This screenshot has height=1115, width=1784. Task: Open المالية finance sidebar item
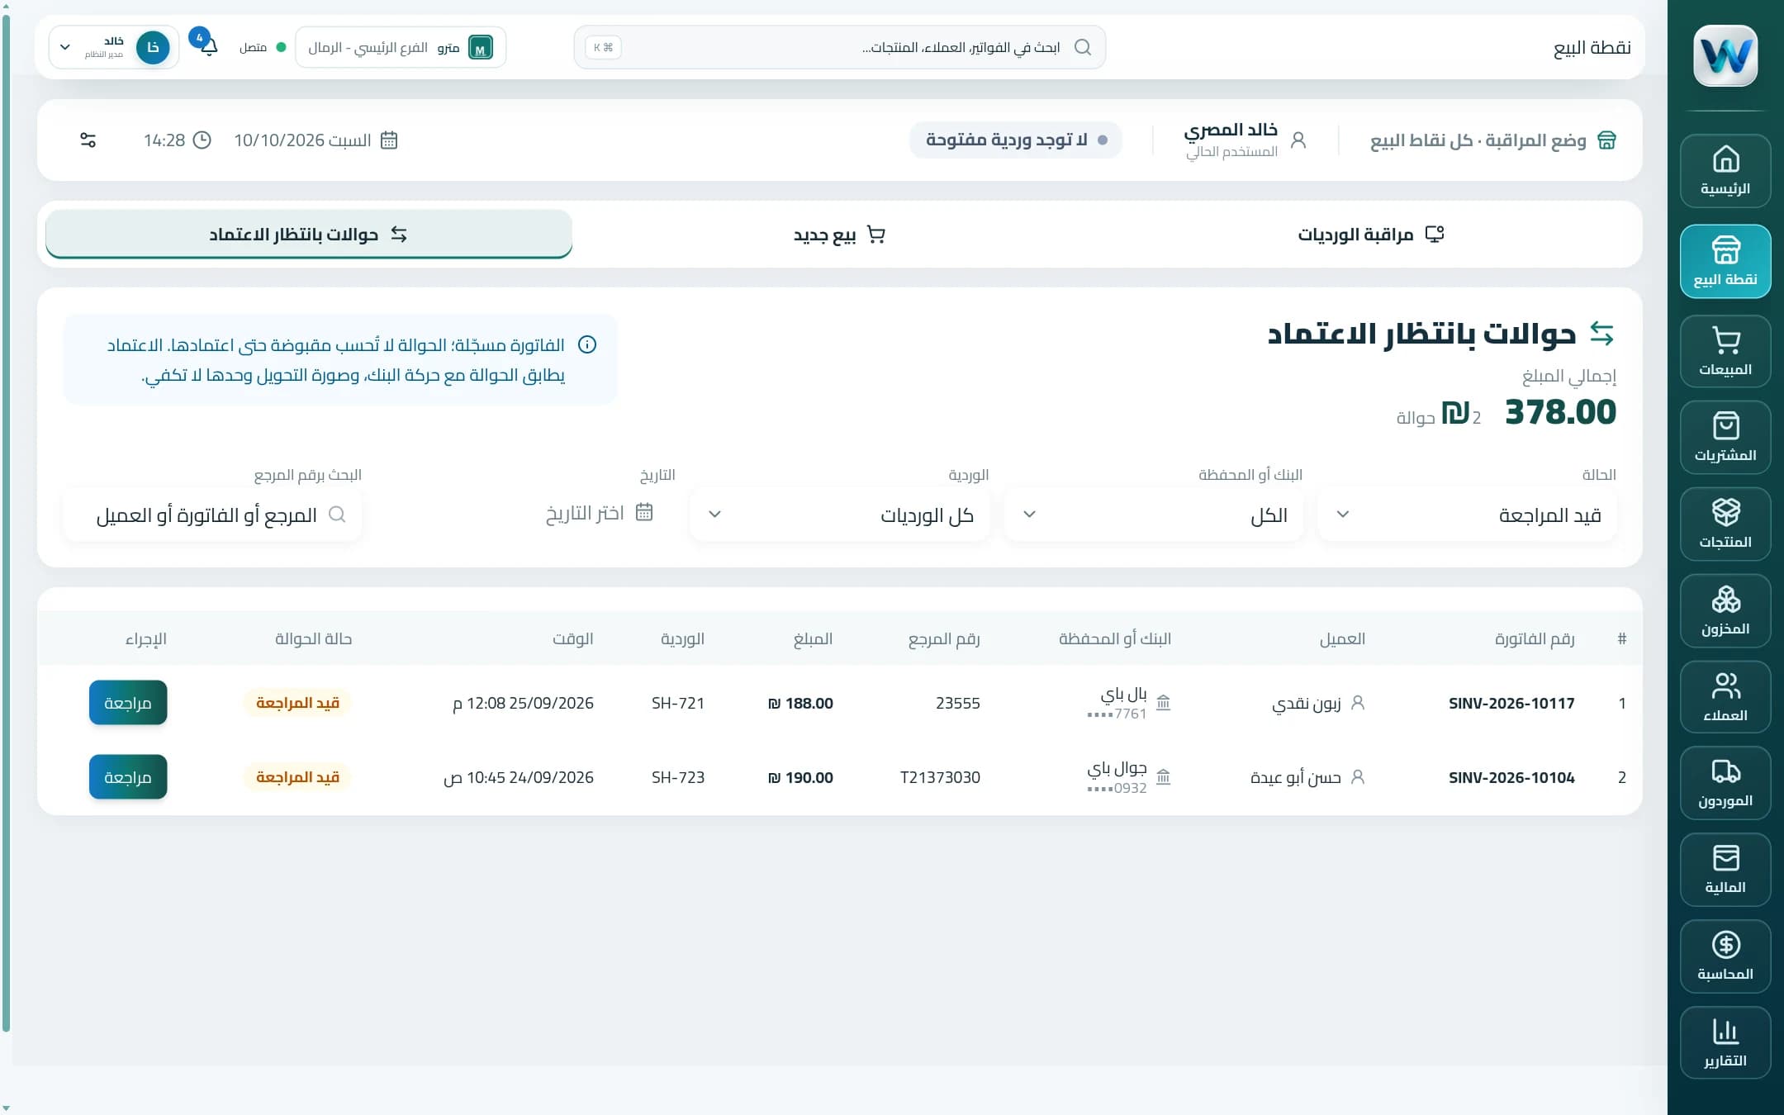[x=1725, y=870]
